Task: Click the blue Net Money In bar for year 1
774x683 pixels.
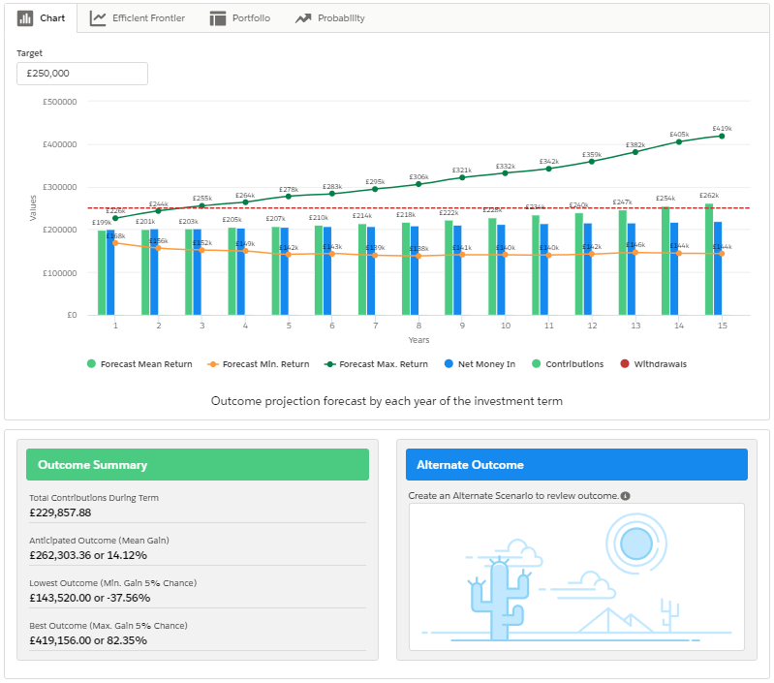Action: (x=110, y=272)
